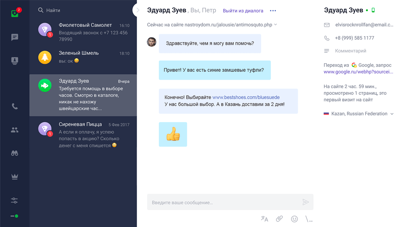This screenshot has height=227, width=412.
Task: Open the sliders settings icon in sidebar
Action: tap(15, 201)
